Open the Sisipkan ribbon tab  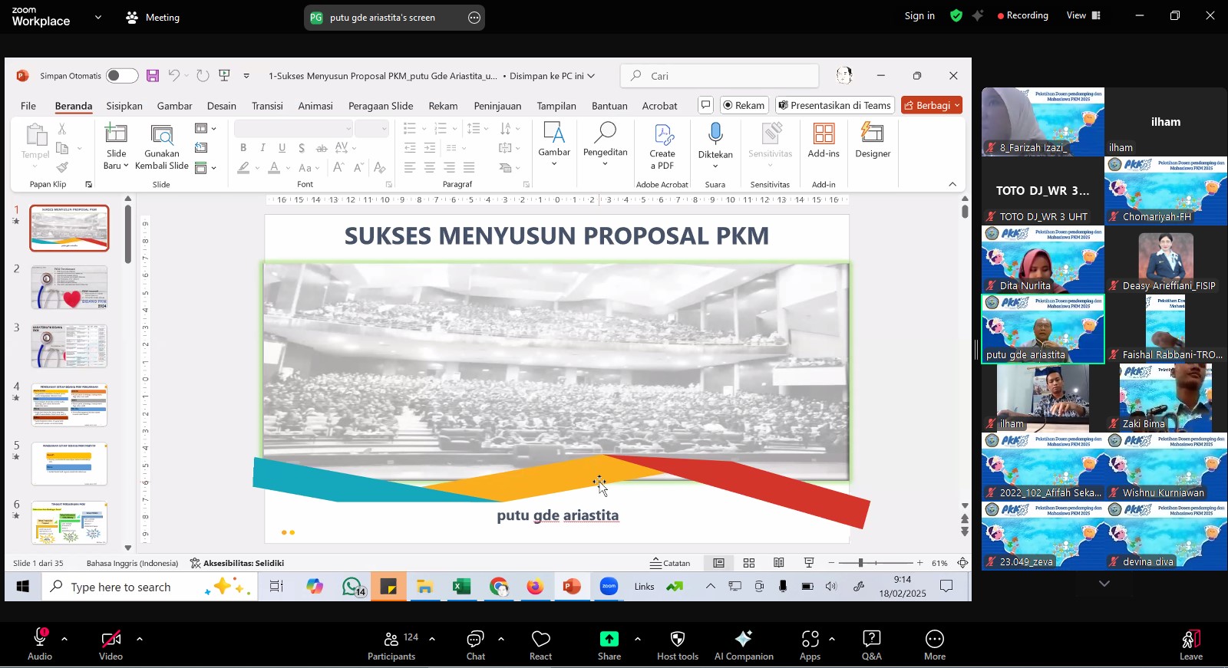pos(124,106)
